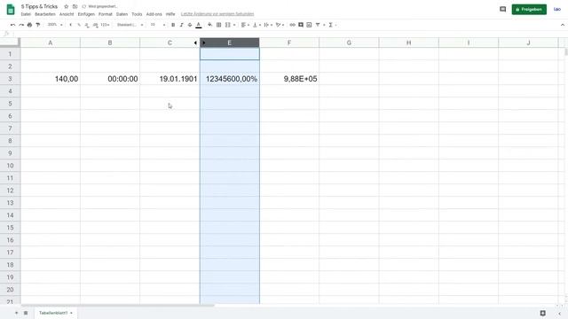Viewport: 568px width, 319px height.
Task: Select the paint format tool
Action: (38, 25)
